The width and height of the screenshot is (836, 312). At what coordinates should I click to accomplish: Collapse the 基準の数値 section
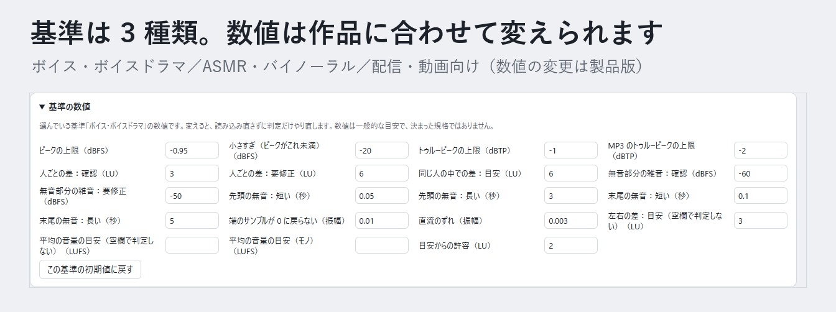coord(65,106)
